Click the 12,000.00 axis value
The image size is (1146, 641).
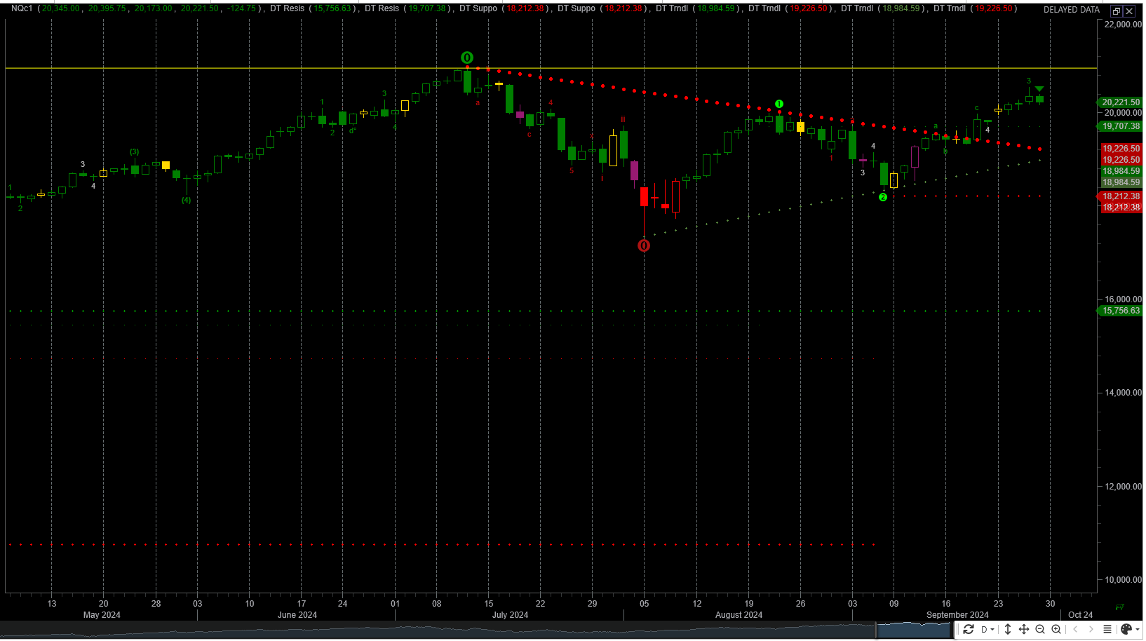1123,487
